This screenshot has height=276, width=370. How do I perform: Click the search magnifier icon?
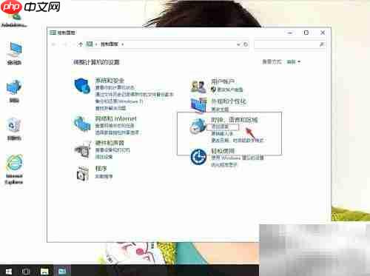321,44
